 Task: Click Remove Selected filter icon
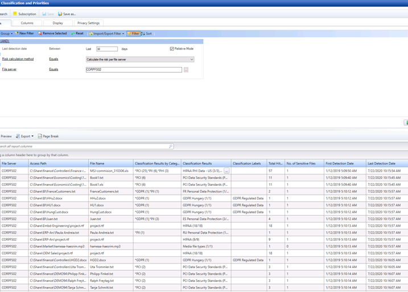(40, 34)
